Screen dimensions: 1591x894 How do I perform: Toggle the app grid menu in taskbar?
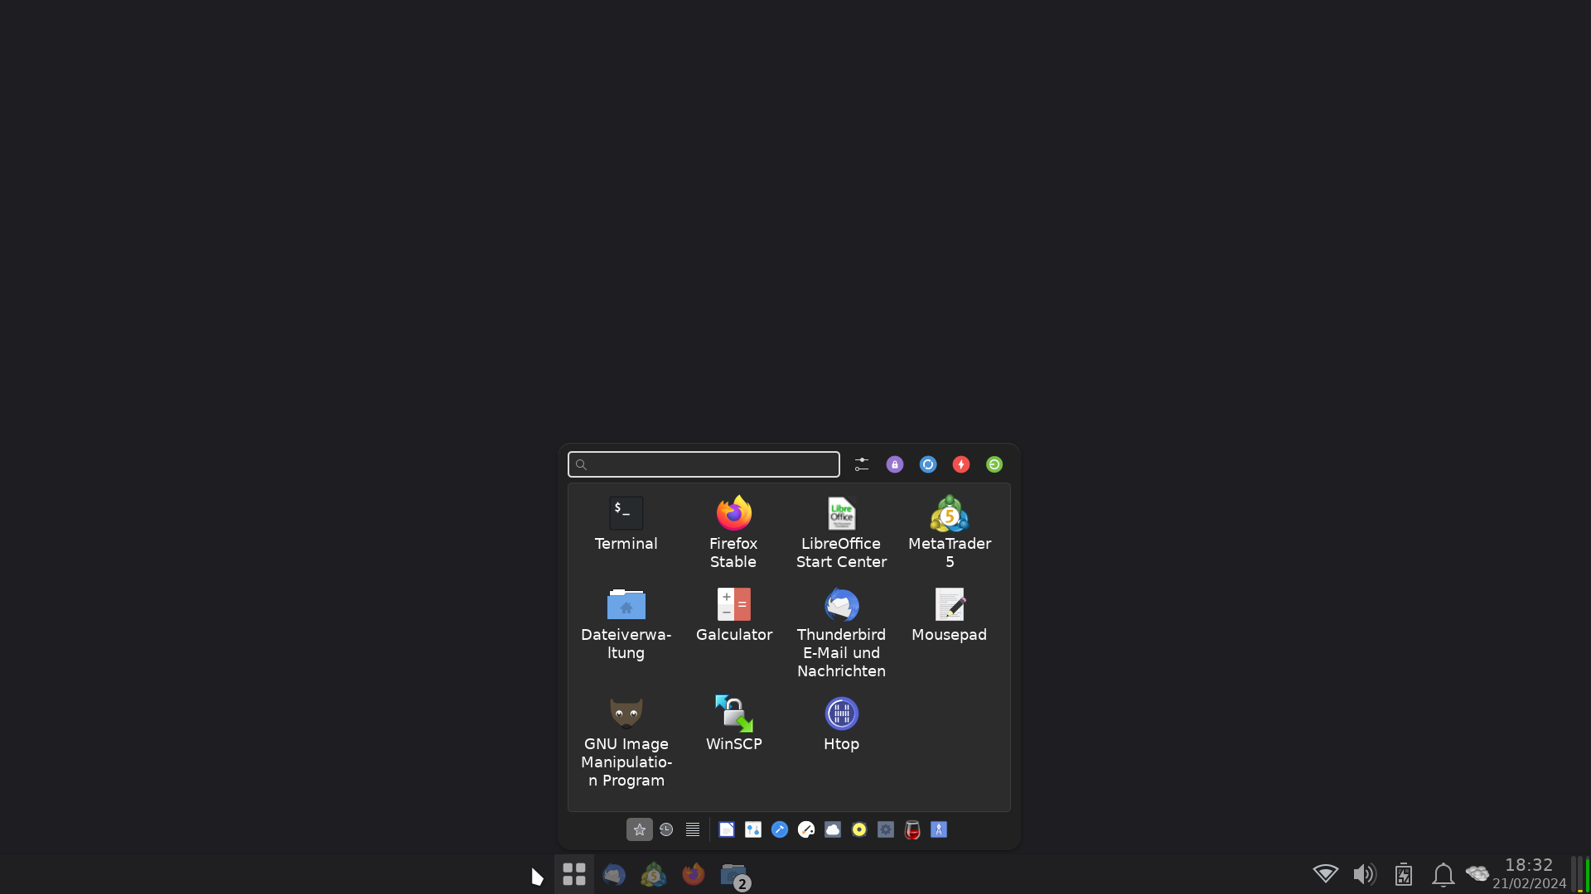pyautogui.click(x=573, y=874)
